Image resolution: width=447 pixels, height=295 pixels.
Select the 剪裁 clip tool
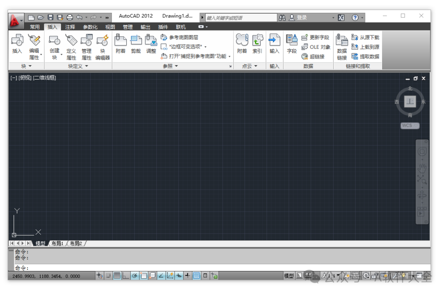tap(136, 44)
